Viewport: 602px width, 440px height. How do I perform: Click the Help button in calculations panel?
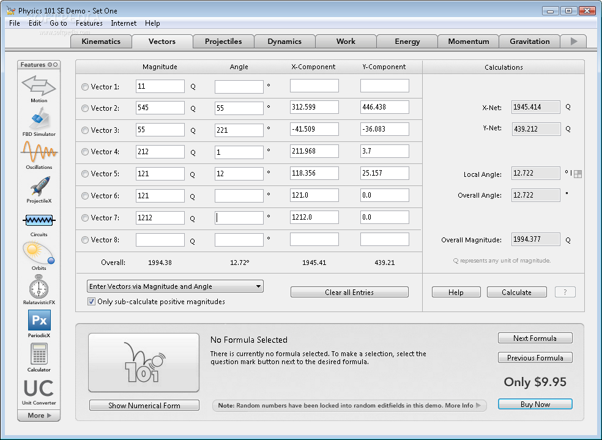click(456, 292)
